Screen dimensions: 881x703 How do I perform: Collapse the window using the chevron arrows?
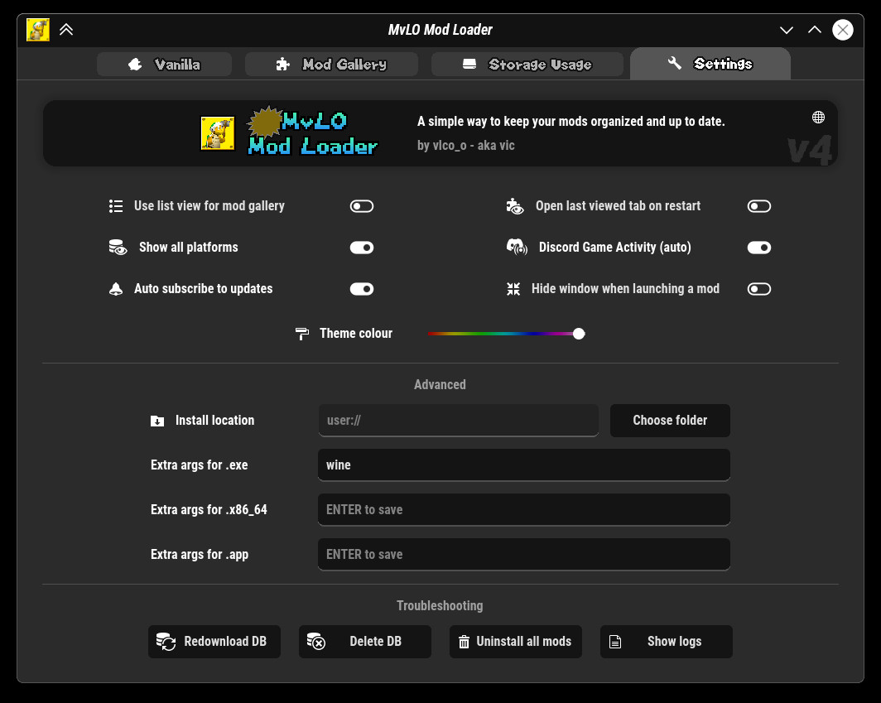[66, 29]
